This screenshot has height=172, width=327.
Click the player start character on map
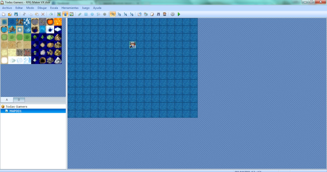132,45
